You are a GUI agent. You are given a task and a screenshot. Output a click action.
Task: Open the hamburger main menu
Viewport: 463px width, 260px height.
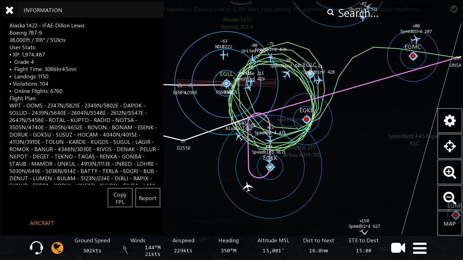pos(420,248)
